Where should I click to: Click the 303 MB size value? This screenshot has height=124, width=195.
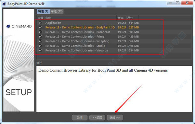pyautogui.click(x=134, y=32)
